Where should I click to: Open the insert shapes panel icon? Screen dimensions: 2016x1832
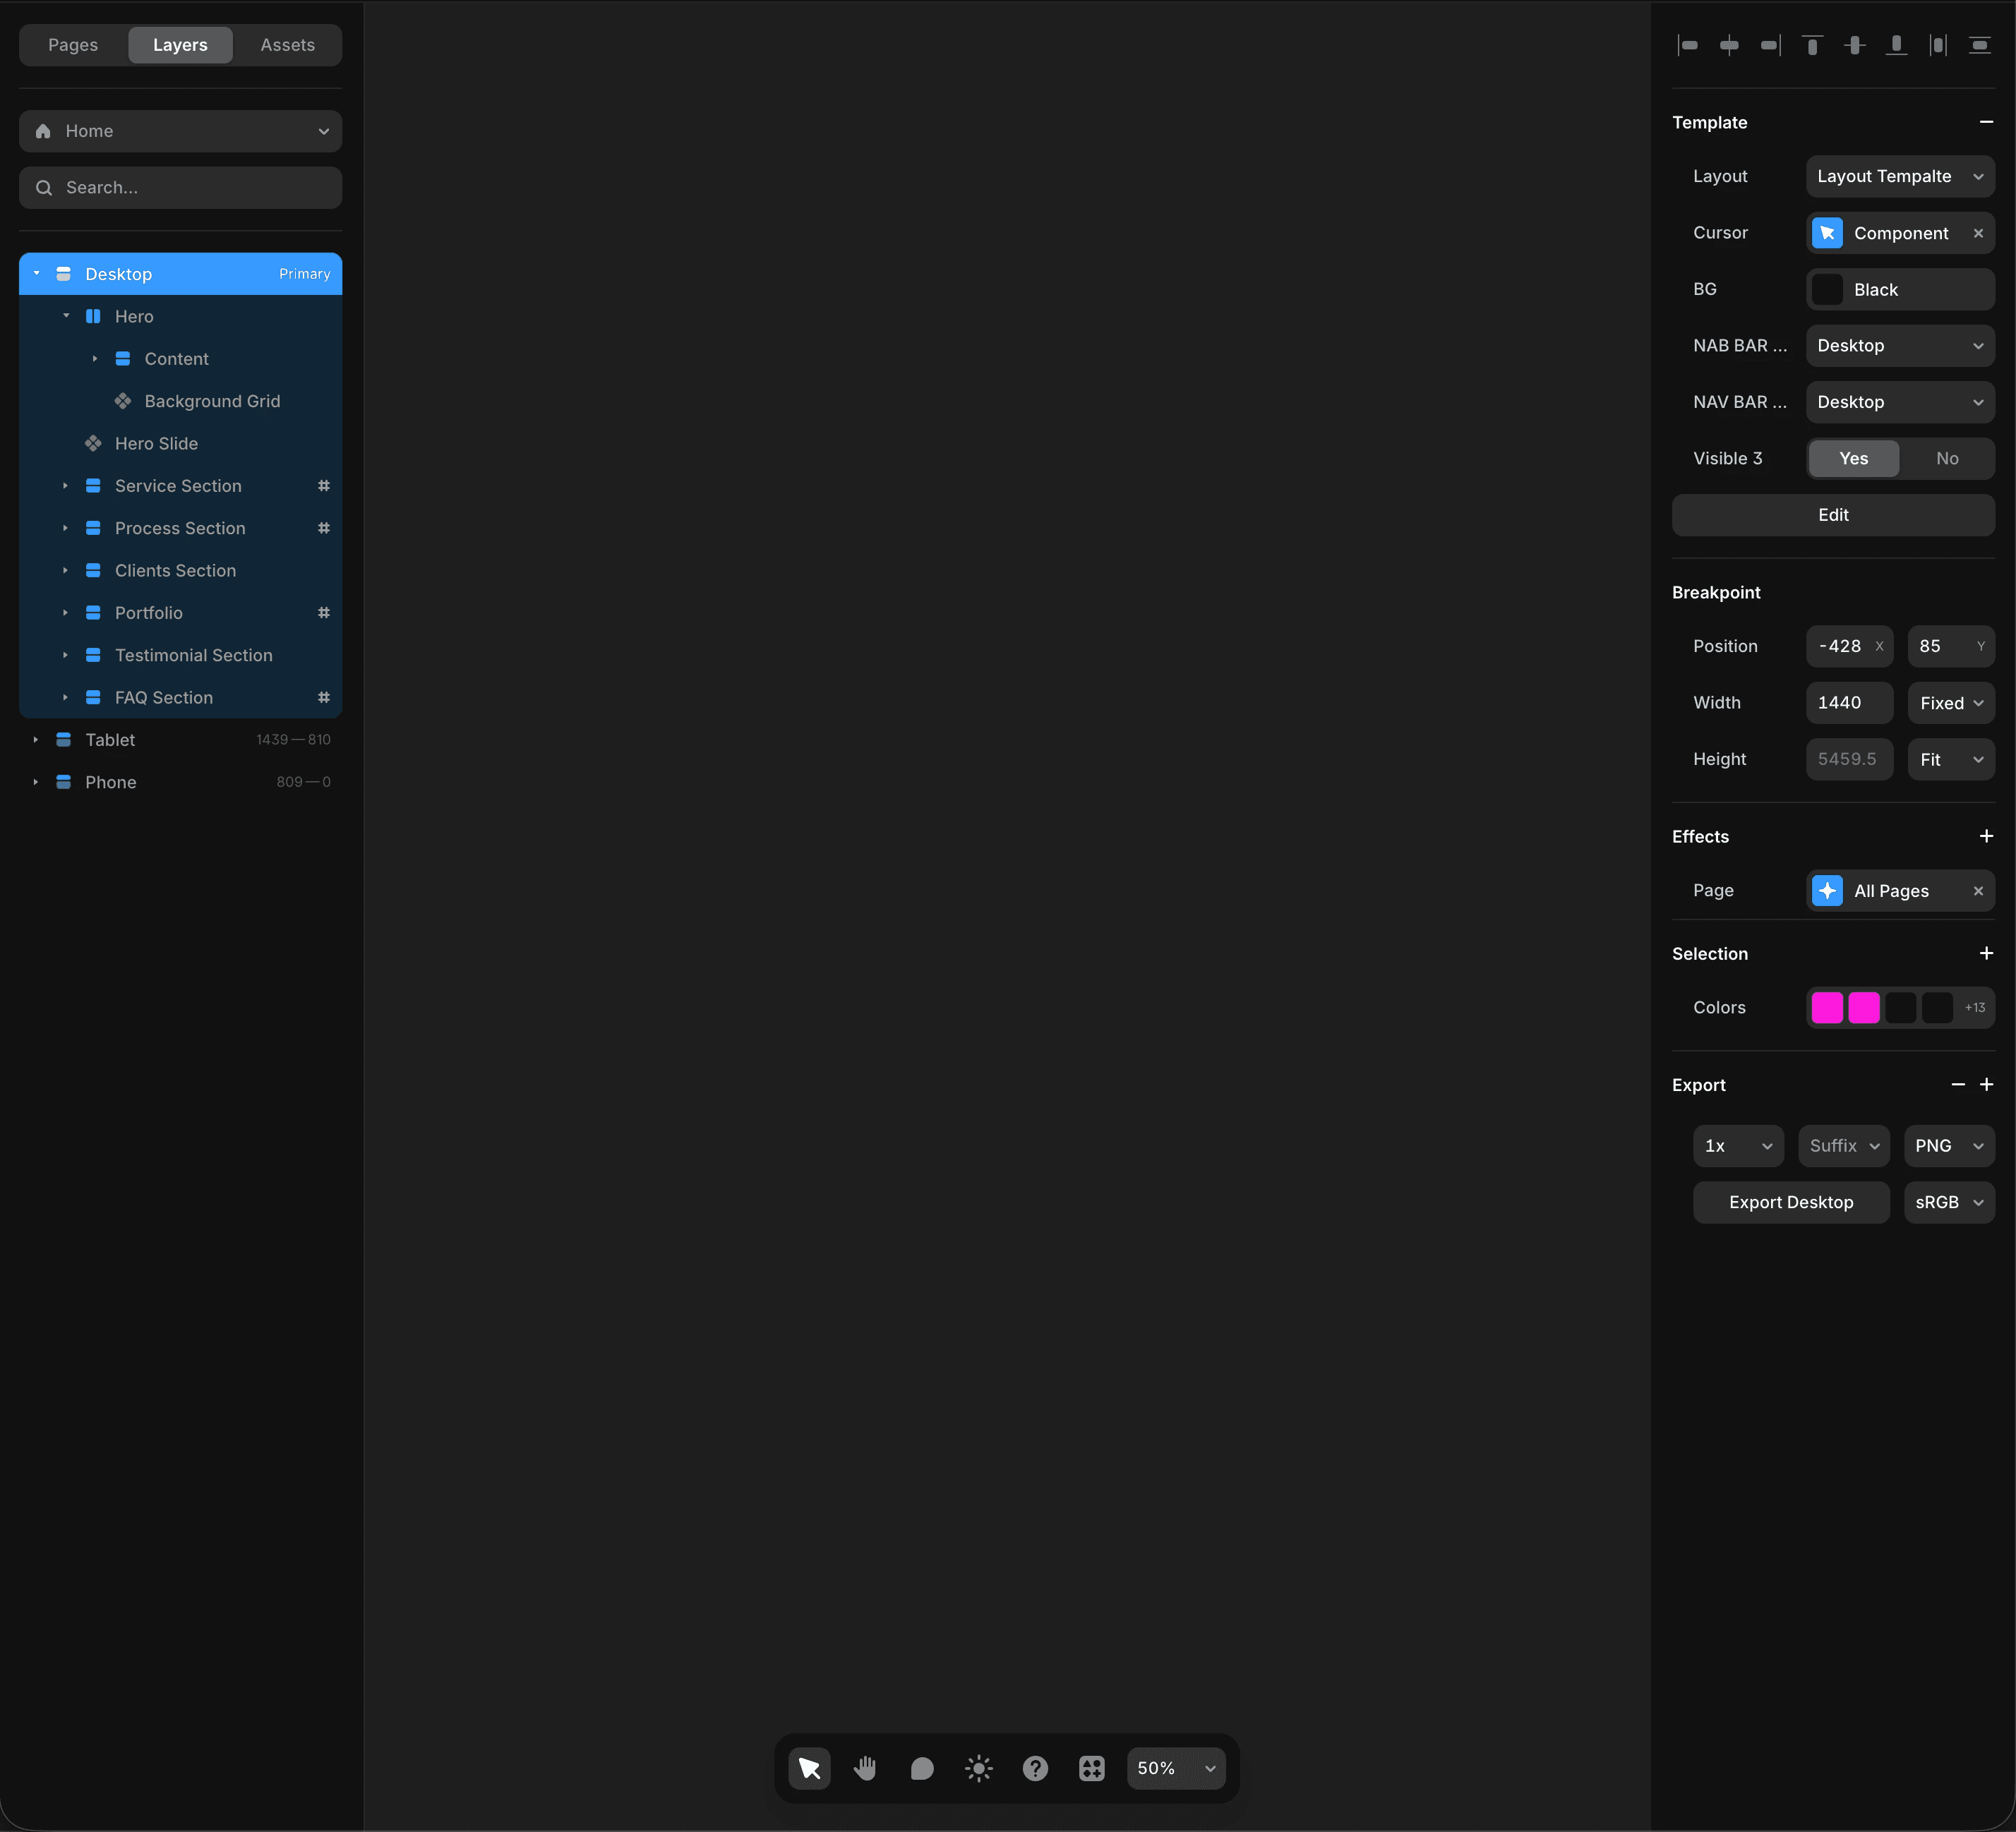pos(1091,1767)
